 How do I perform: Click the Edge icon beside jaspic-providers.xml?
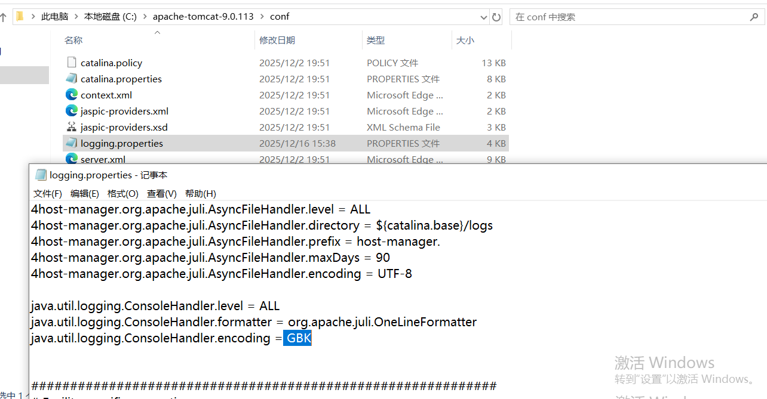point(72,111)
